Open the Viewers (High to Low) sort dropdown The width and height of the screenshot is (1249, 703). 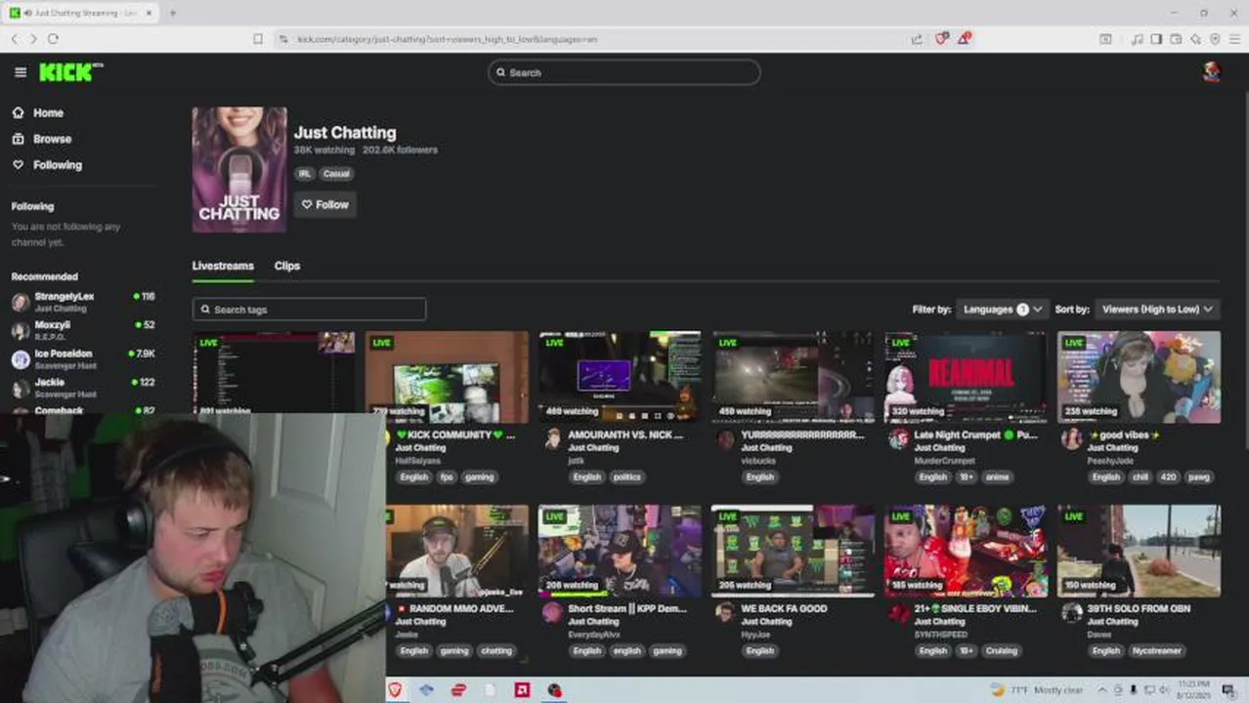point(1156,310)
